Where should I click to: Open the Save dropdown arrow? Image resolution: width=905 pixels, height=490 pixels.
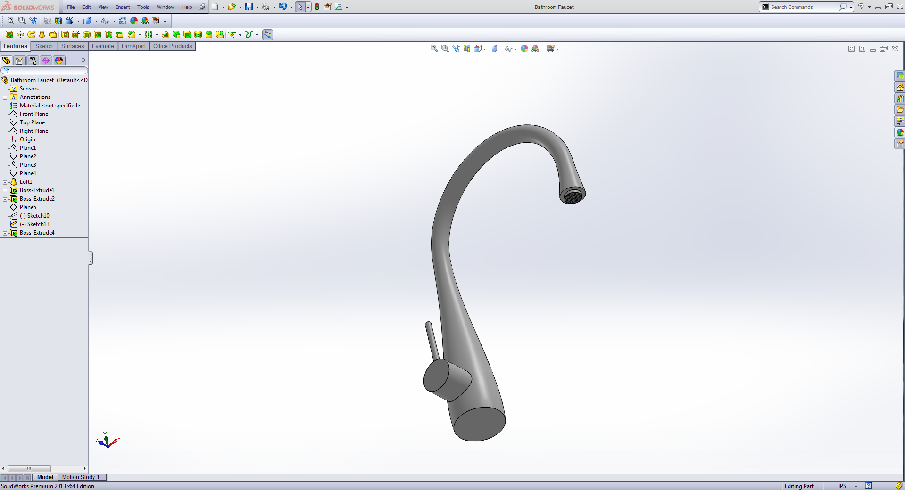click(x=257, y=7)
